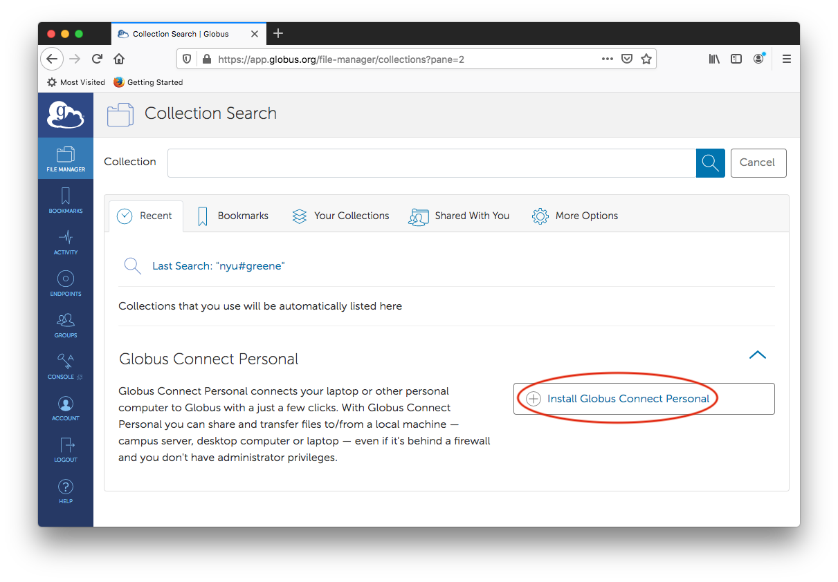Open the page actions ellipsis menu

pos(607,59)
